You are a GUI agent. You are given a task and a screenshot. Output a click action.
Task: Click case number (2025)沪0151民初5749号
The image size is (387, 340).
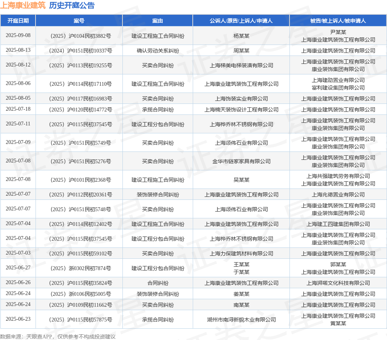coord(81,143)
